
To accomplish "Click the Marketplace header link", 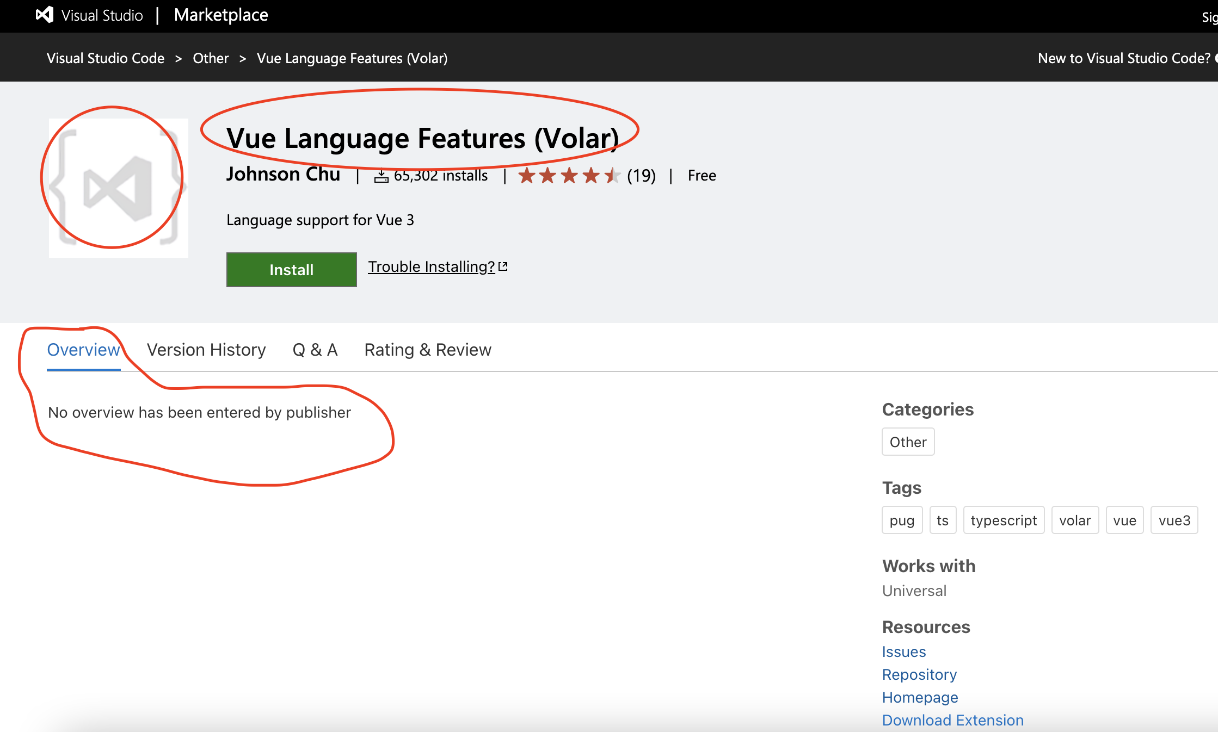I will point(221,15).
